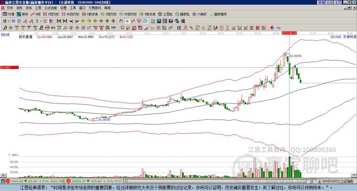Move chart right with black arrow
Viewport: 357px width, 191px height.
tap(77, 21)
